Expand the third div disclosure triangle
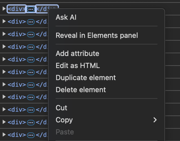This screenshot has width=180, height=141. 4,34
